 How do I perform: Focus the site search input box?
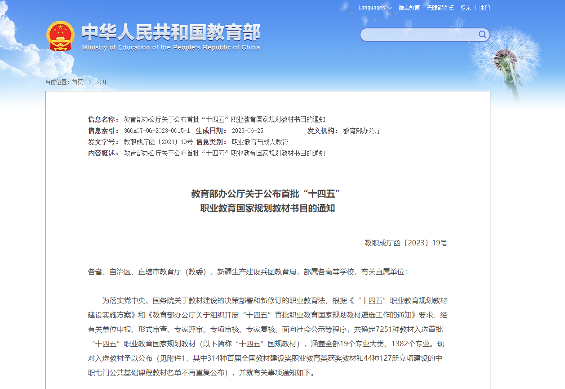click(418, 35)
